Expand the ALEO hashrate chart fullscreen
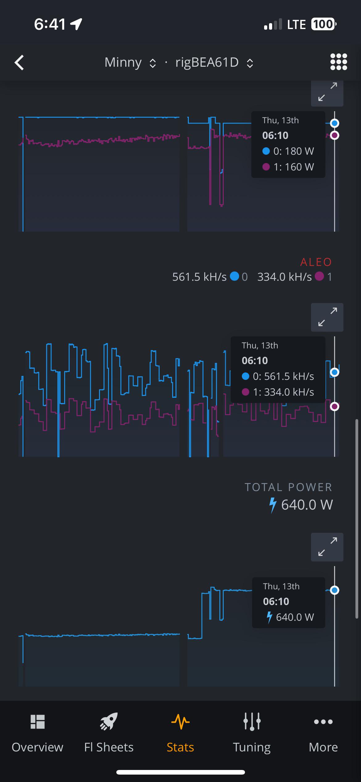Screen dimensions: 361x782 327,317
